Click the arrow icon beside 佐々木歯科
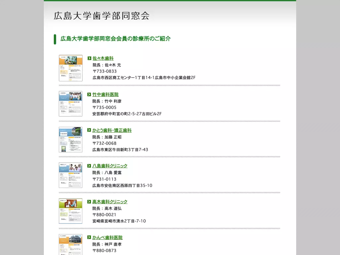Screen dimensions: 340x255 89,58
